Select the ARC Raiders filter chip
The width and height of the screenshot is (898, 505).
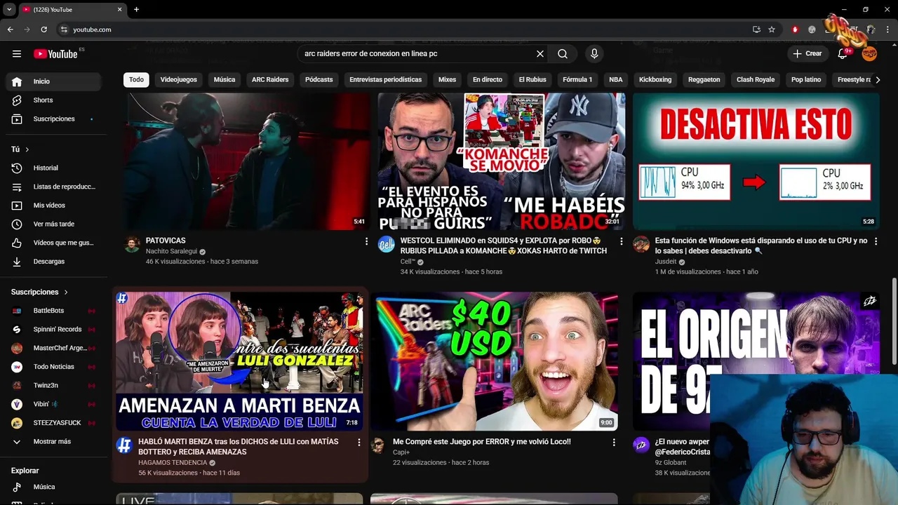(x=270, y=80)
